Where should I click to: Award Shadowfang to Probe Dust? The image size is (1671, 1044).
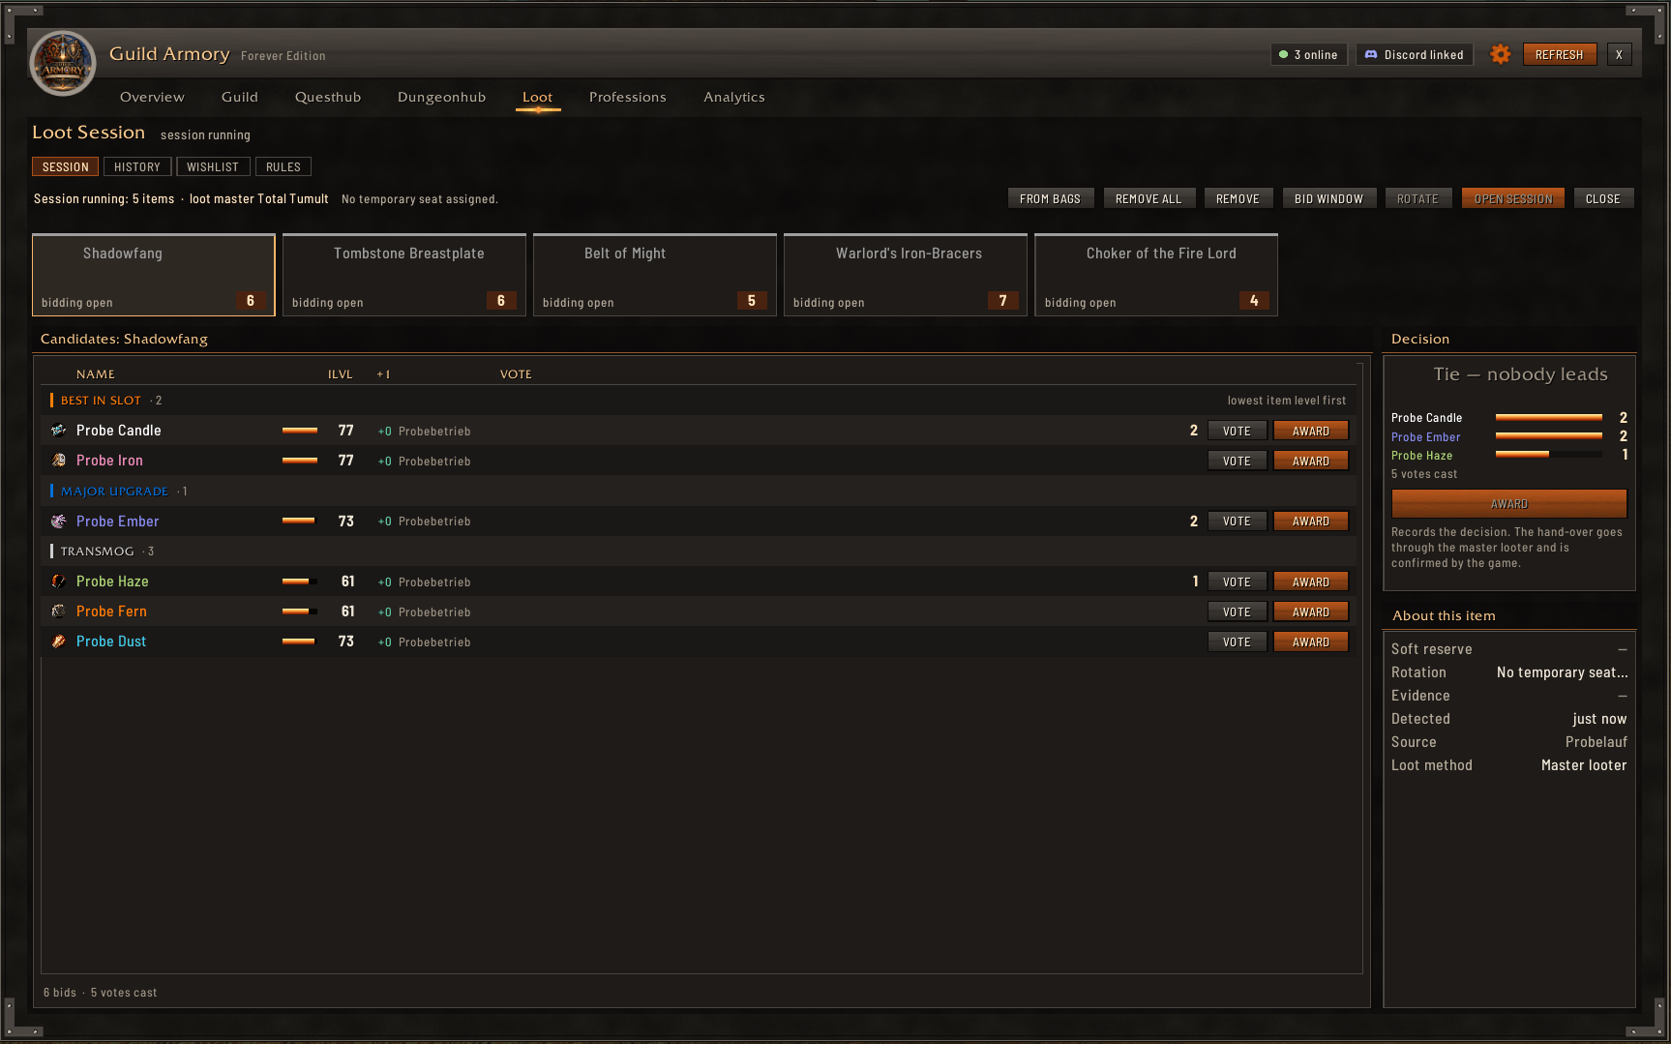pyautogui.click(x=1311, y=641)
